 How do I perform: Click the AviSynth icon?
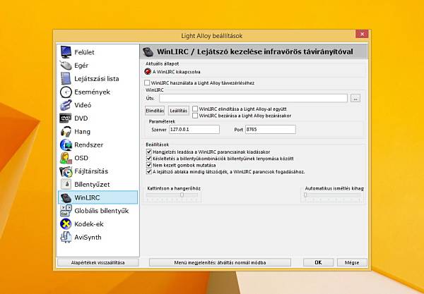click(x=66, y=237)
